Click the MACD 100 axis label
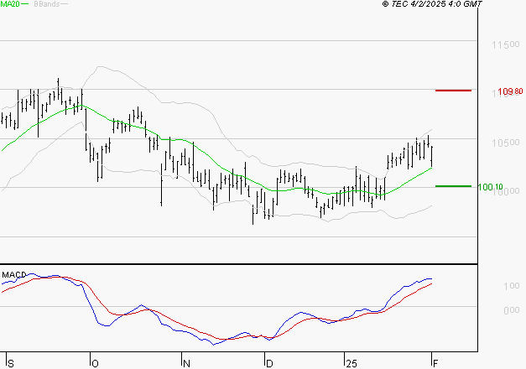 [511, 286]
